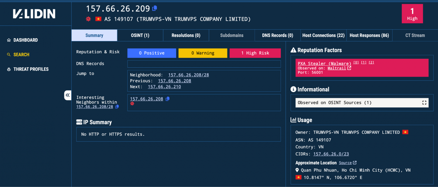Image resolution: width=438 pixels, height=187 pixels.
Task: Switch to the OSINT (1) tab
Action: pos(140,35)
